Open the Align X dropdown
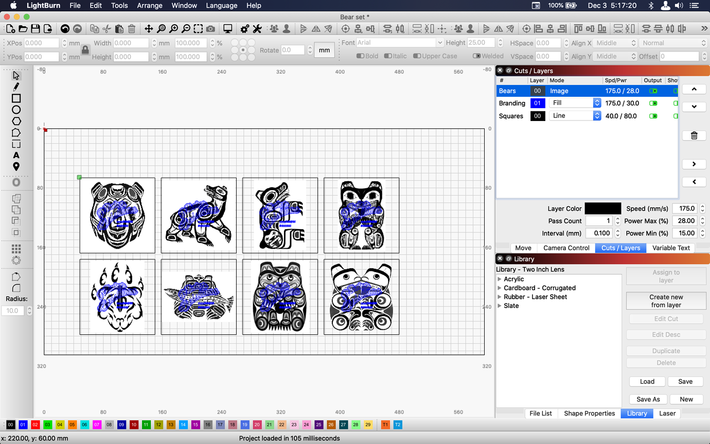Image resolution: width=710 pixels, height=444 pixels. click(616, 43)
